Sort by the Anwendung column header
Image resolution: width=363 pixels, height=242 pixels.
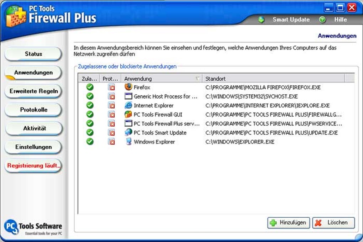(162, 79)
